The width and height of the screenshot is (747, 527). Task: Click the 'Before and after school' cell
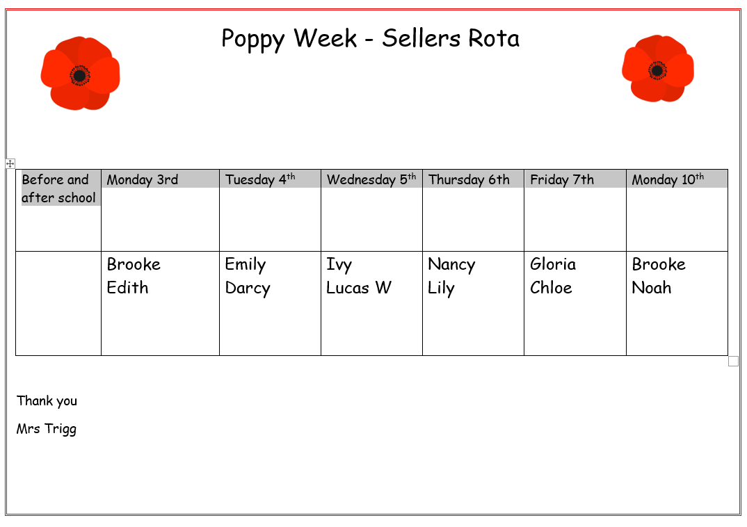(58, 188)
